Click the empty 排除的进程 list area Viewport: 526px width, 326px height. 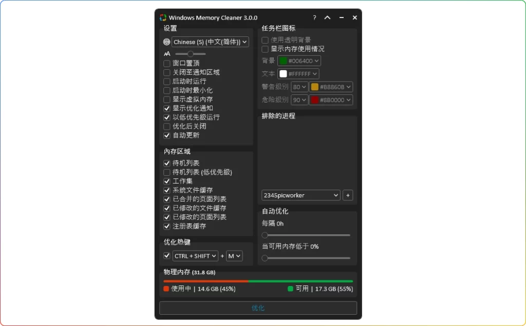click(307, 154)
